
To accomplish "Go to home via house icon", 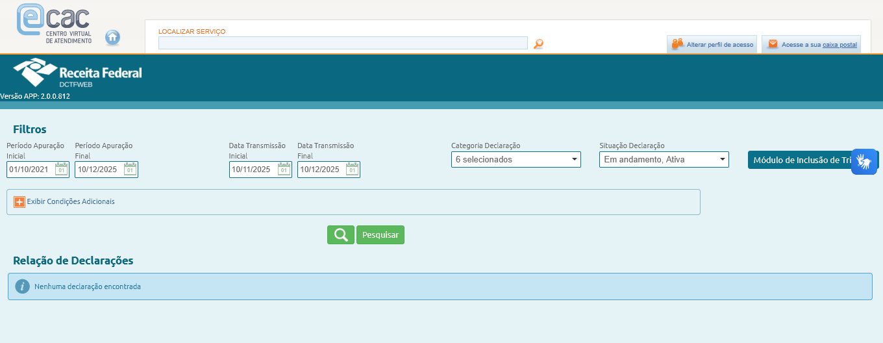I will coord(113,37).
